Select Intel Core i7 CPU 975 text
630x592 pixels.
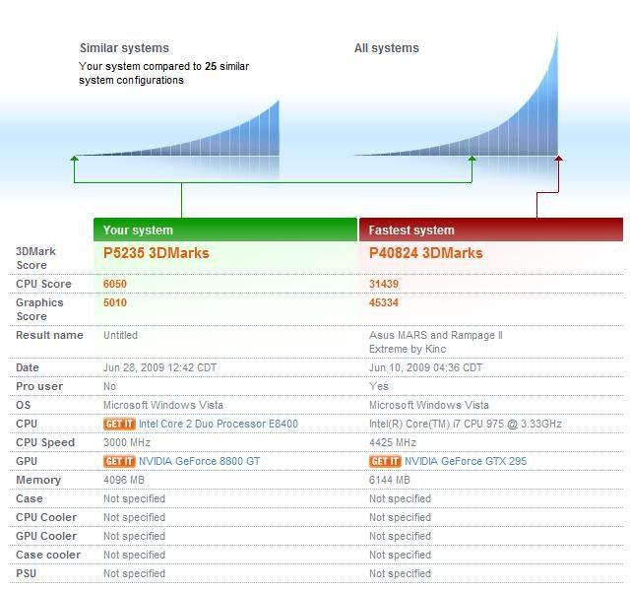click(x=466, y=424)
